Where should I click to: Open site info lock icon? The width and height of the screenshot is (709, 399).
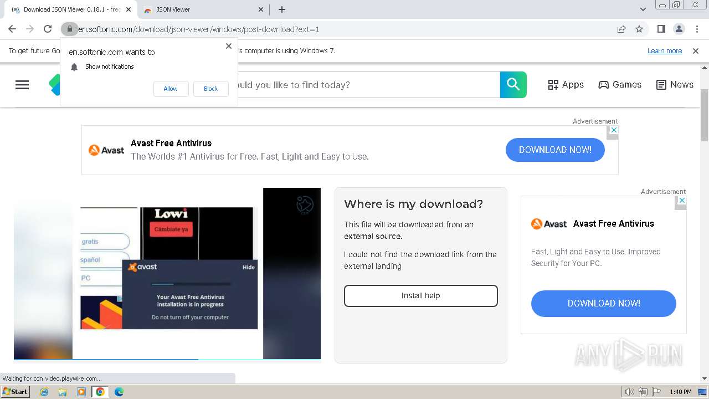[69, 29]
